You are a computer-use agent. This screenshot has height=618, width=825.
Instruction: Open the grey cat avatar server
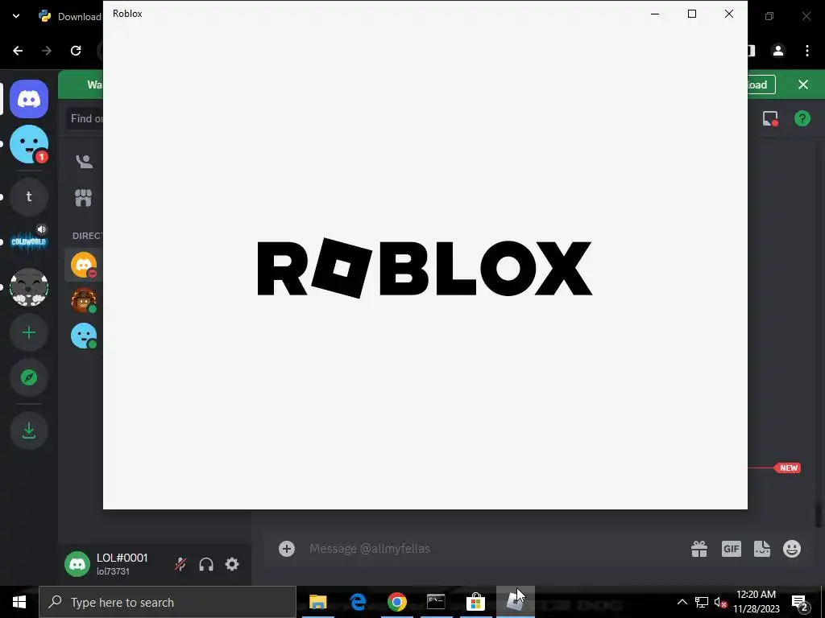[x=29, y=287]
